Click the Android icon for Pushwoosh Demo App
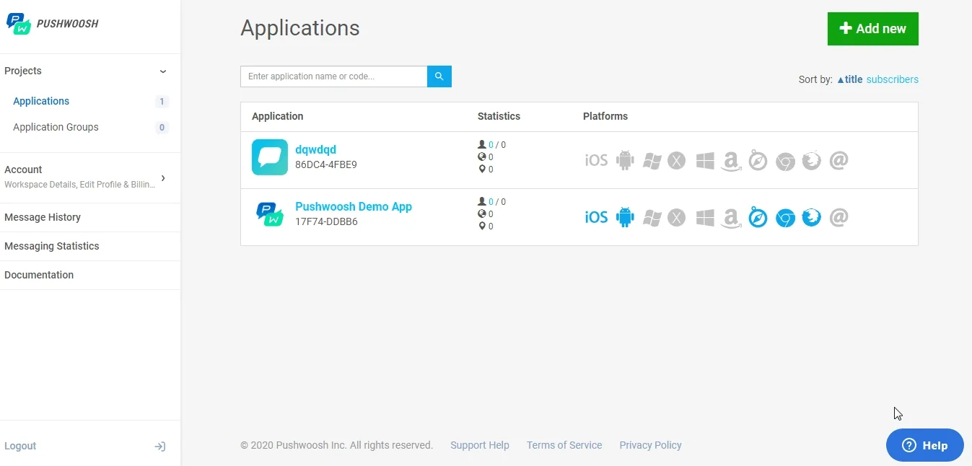 click(x=625, y=217)
